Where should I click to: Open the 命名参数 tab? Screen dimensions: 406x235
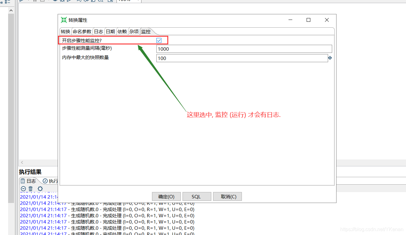coord(82,32)
